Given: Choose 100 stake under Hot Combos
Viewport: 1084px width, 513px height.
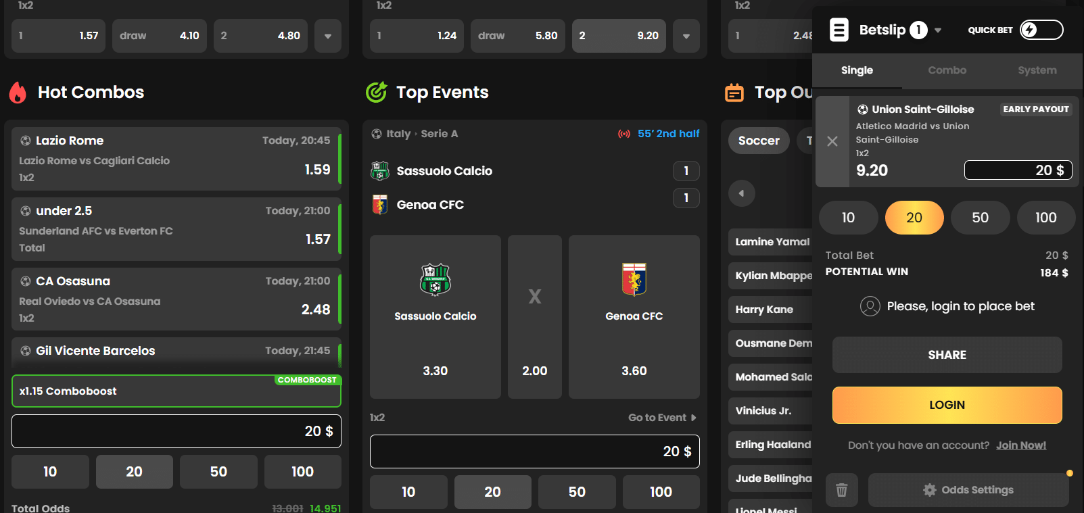Looking at the screenshot, I should tap(302, 472).
